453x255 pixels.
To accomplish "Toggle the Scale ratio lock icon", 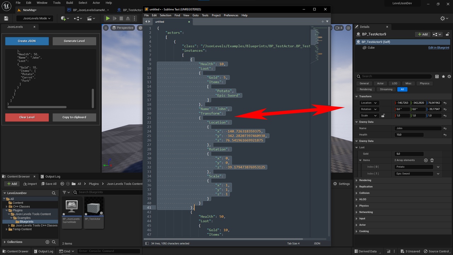I will [x=383, y=116].
